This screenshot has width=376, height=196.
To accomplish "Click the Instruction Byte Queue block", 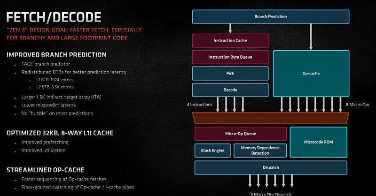I will (x=230, y=57).
